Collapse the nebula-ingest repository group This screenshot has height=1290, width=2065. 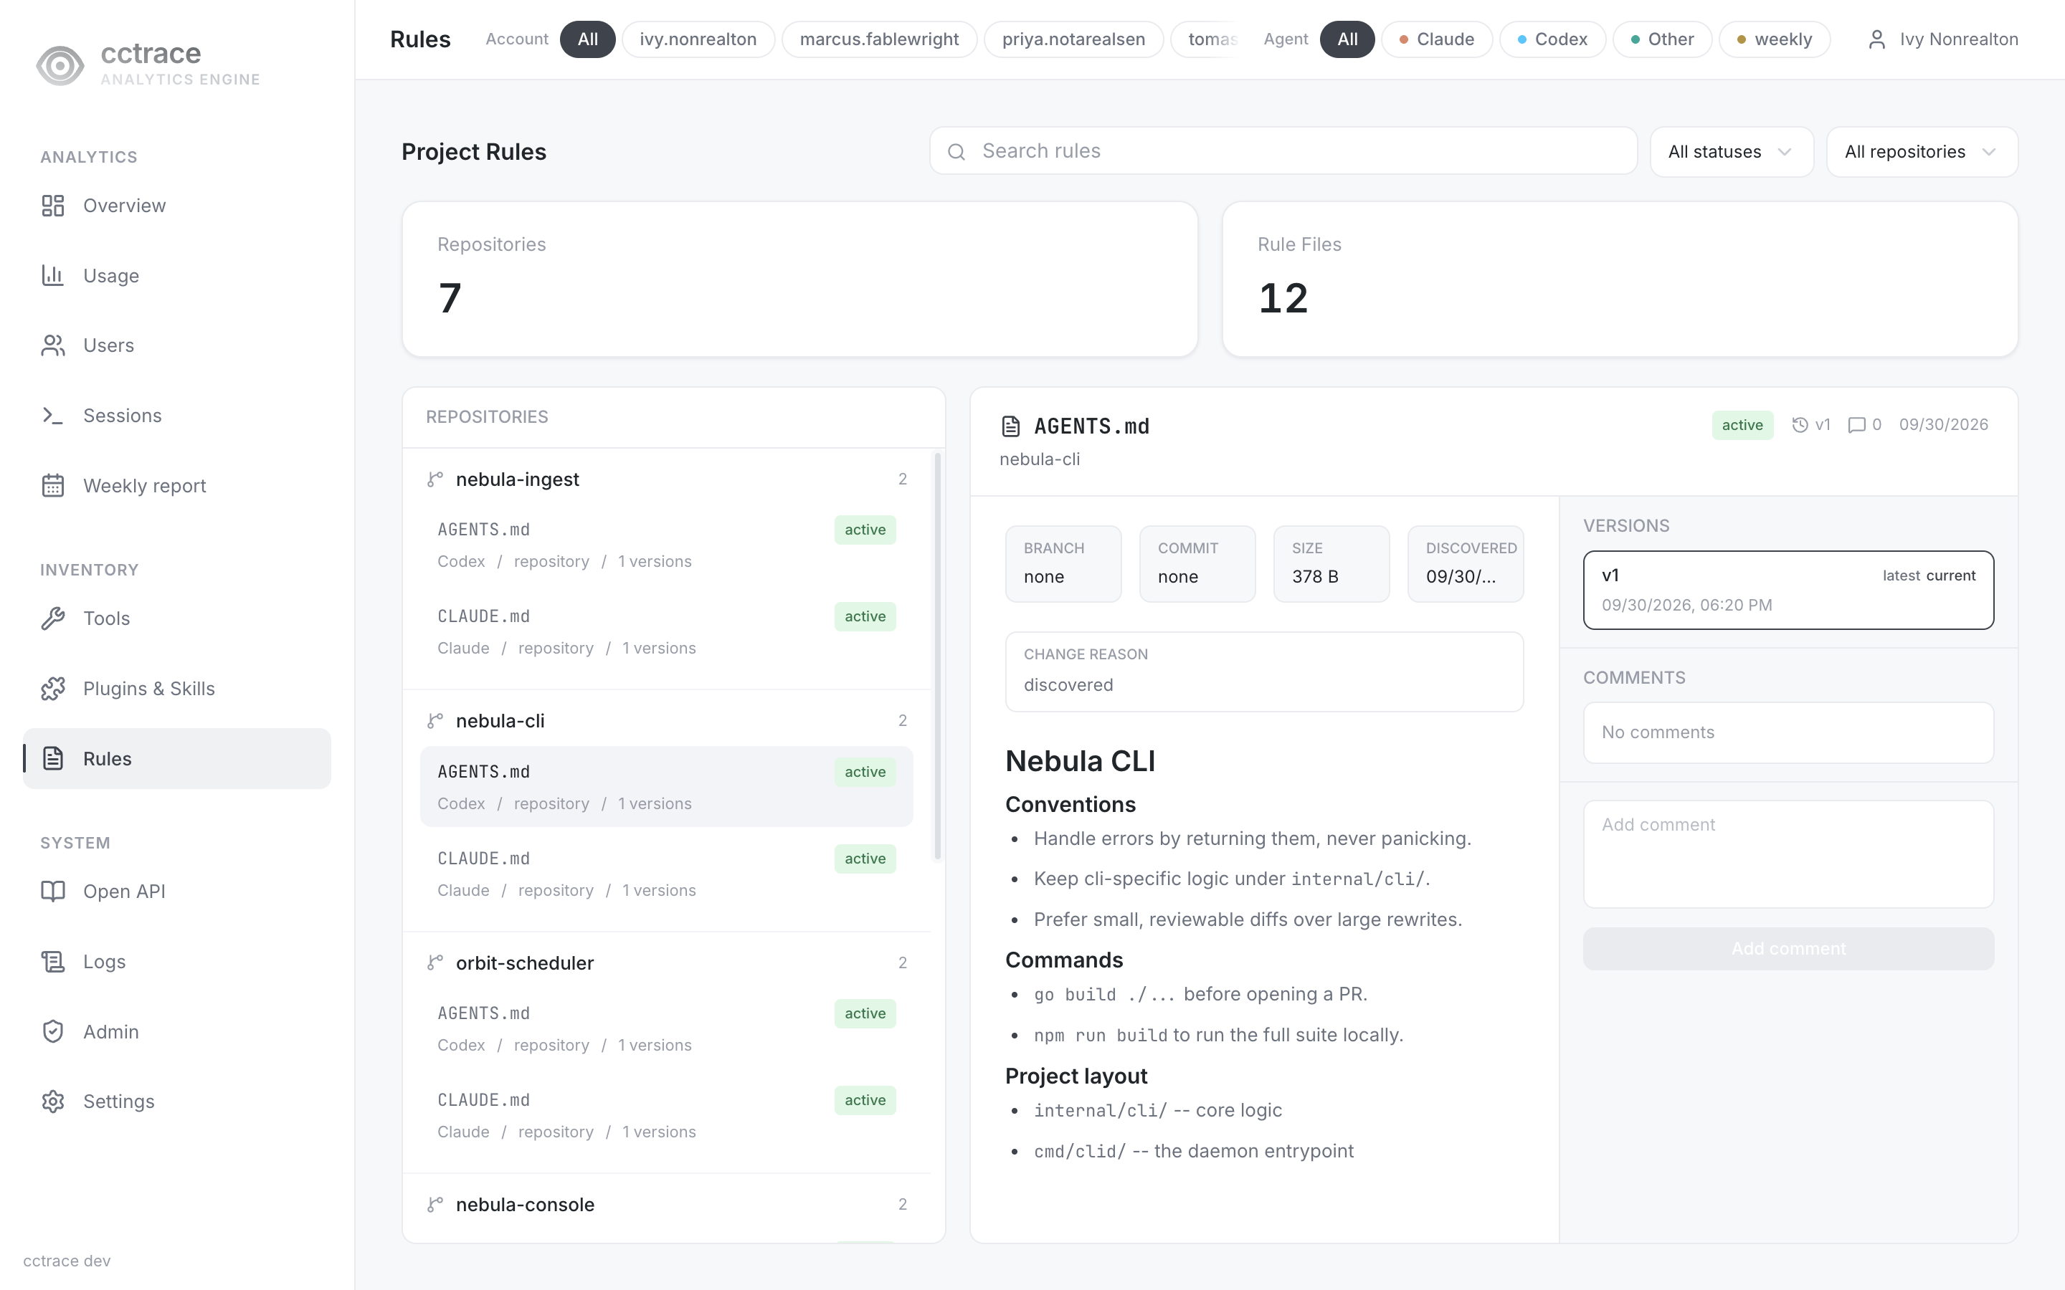pyautogui.click(x=666, y=479)
